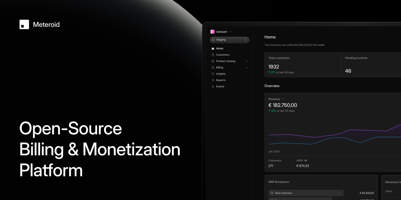Click the Billing document icon
Viewport: 401px width, 200px height.
(x=213, y=67)
